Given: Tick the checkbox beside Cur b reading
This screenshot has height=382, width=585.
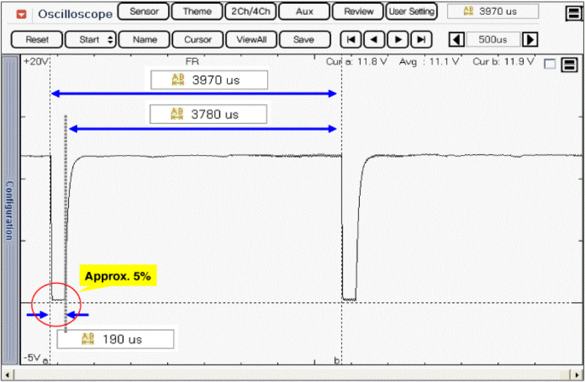Looking at the screenshot, I should (550, 65).
